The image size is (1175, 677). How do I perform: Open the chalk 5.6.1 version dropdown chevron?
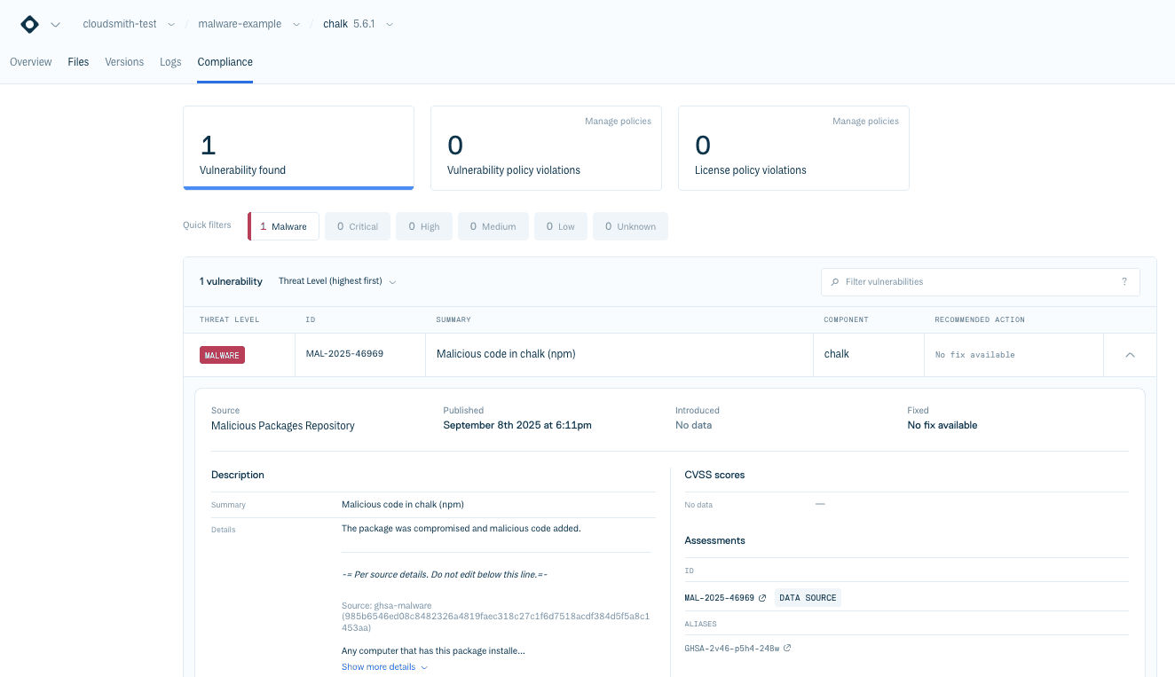(390, 24)
